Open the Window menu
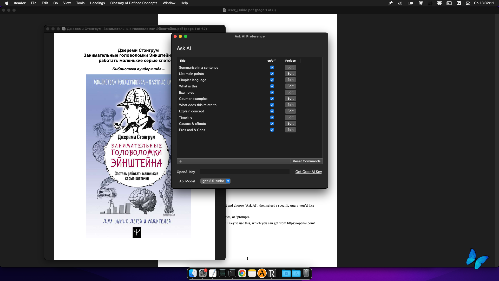Screen dimensions: 499x281 (x=169, y=3)
